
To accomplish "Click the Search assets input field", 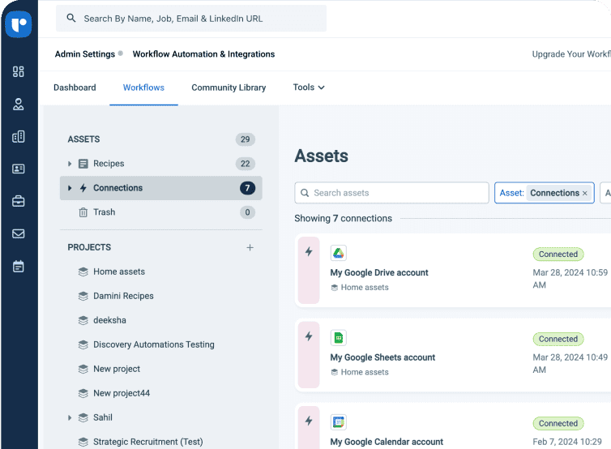I will pyautogui.click(x=391, y=193).
